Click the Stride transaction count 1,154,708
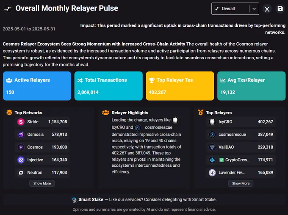The image size is (288, 215). [58, 122]
